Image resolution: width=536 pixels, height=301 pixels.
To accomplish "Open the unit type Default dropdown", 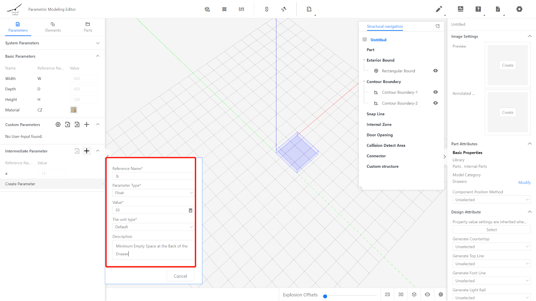I will coord(153,227).
